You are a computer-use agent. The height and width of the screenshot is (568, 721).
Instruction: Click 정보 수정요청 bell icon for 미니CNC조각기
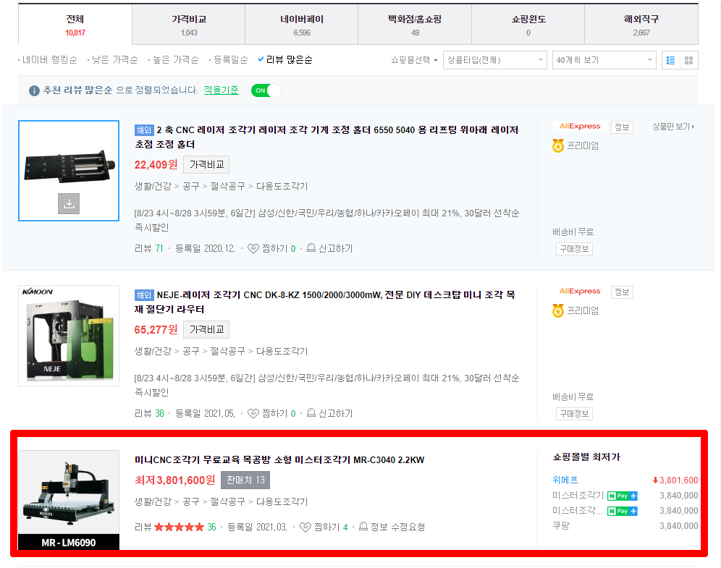pos(363,527)
